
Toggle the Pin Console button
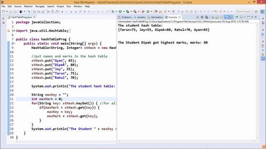click(236, 17)
